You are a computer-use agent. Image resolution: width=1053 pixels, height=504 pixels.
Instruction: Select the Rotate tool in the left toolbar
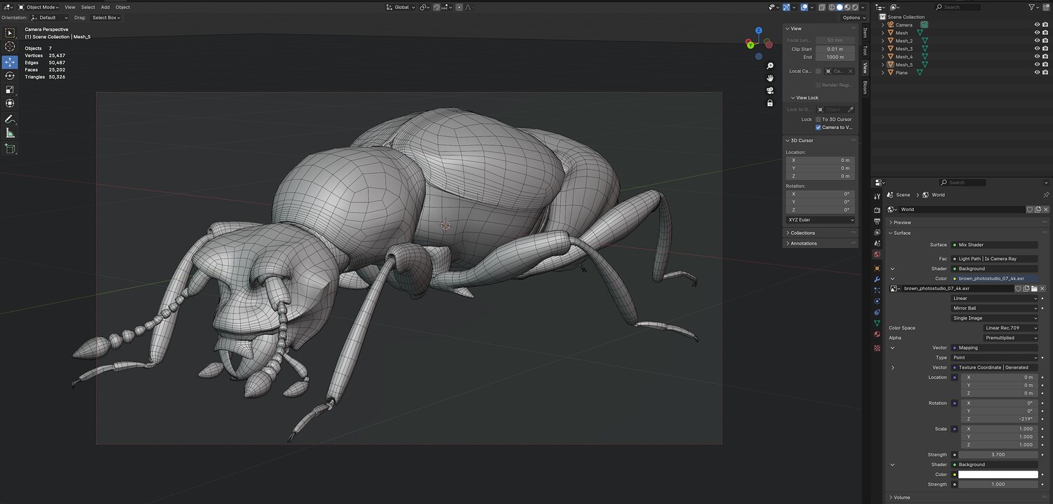point(10,76)
